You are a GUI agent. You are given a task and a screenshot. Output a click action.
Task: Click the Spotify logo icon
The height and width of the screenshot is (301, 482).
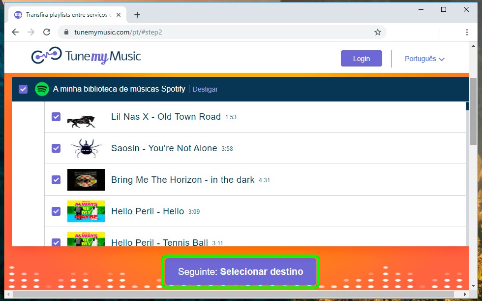coord(42,89)
